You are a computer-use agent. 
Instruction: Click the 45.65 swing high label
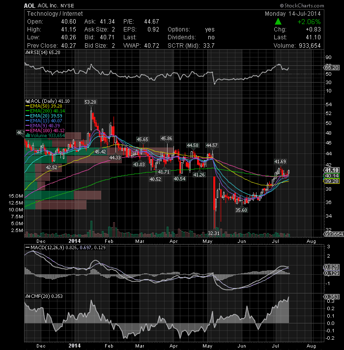coord(143,140)
